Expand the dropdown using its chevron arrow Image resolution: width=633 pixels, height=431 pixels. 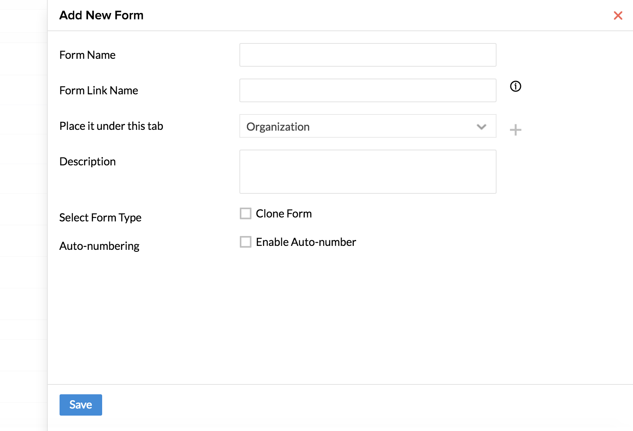pos(481,127)
